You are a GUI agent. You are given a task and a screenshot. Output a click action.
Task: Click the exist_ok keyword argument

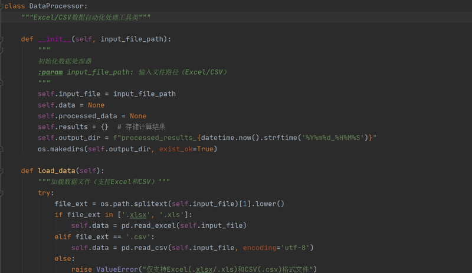click(x=176, y=149)
